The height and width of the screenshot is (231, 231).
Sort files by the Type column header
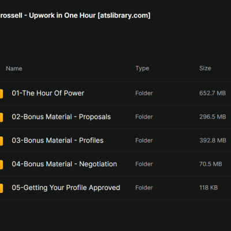(x=142, y=68)
